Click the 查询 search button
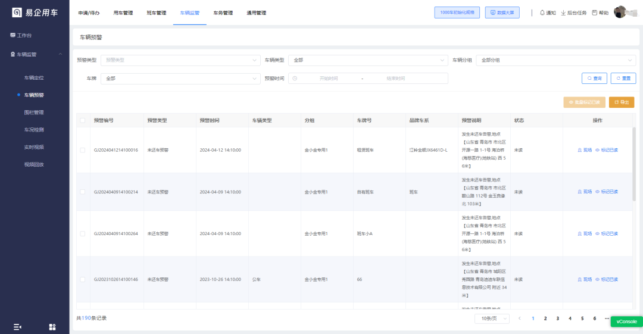 (594, 78)
